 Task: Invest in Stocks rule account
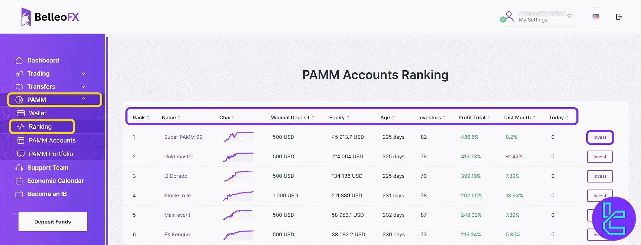(600, 196)
